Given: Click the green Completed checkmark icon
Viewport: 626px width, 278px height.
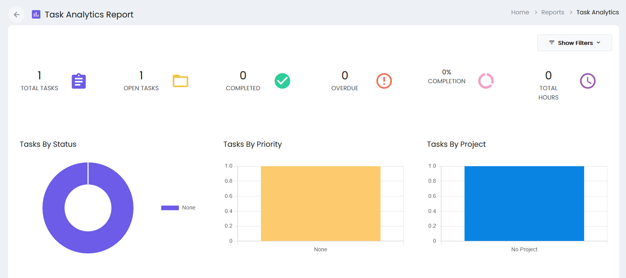Looking at the screenshot, I should 282,81.
